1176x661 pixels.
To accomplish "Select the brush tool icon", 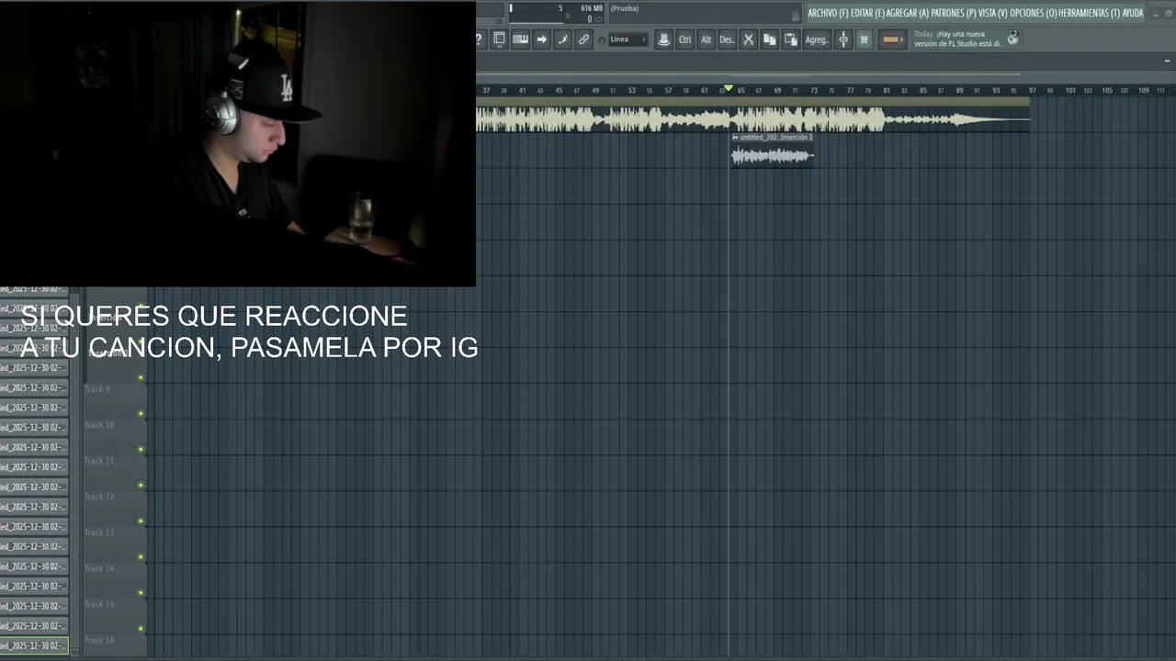I will point(563,39).
